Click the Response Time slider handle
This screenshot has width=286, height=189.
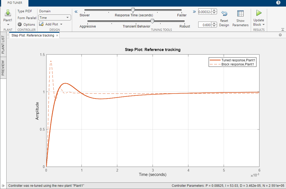click(x=133, y=10)
